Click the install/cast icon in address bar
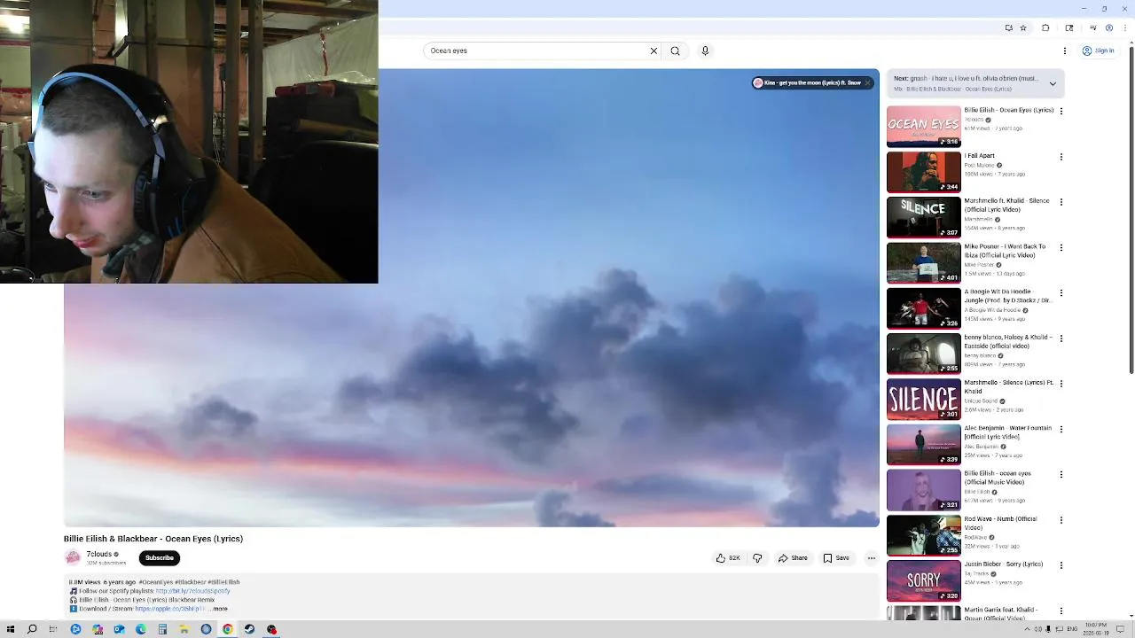The height and width of the screenshot is (638, 1135). click(1008, 27)
